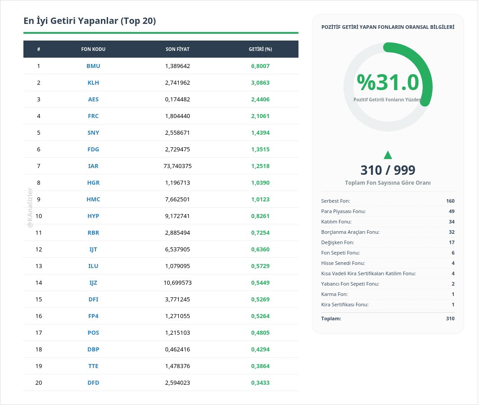Click the green up-triangle indicator icon
Viewport: 479px width, 405px height.
pyautogui.click(x=388, y=155)
